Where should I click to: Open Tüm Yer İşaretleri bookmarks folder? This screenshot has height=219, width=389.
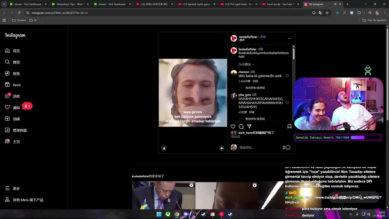[x=374, y=20]
